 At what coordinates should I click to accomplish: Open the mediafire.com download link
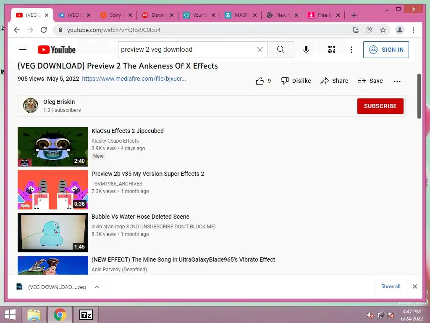(134, 79)
